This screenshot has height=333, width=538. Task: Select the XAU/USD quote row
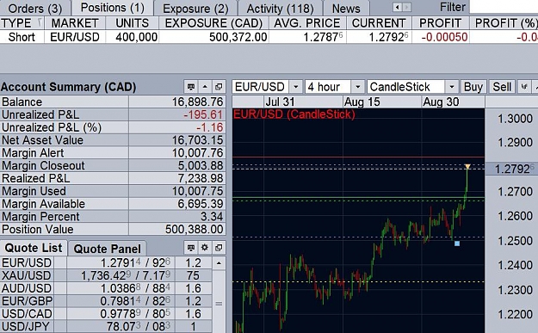106,275
